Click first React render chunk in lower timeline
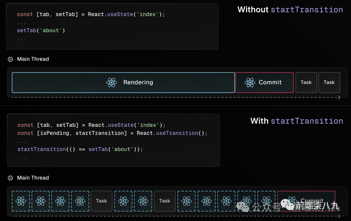 click(21, 201)
